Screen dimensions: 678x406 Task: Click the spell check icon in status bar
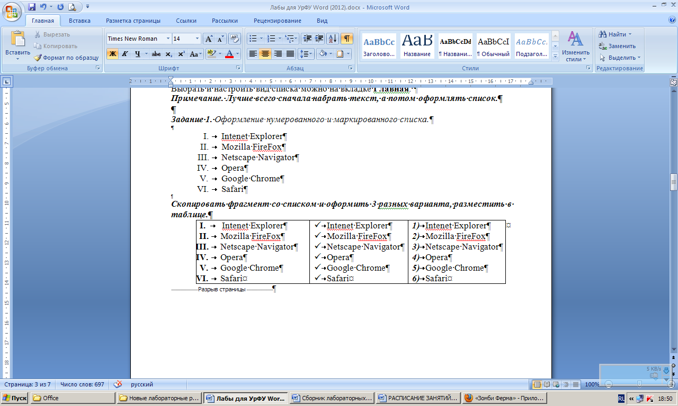click(118, 384)
